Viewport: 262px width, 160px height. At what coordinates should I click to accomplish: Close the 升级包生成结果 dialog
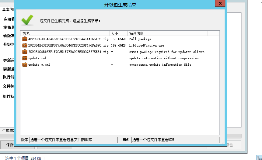220,3
